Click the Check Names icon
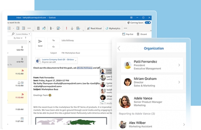The height and width of the screenshot is (130, 201). (x=44, y=28)
